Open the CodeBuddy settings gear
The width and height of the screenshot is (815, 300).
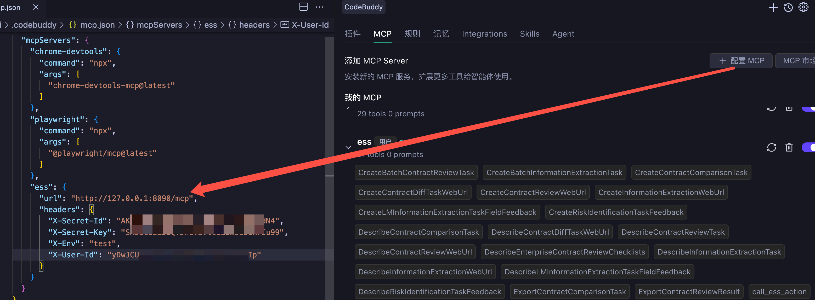[803, 7]
